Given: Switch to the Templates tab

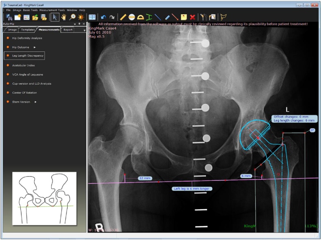Looking at the screenshot, I should pos(28,30).
